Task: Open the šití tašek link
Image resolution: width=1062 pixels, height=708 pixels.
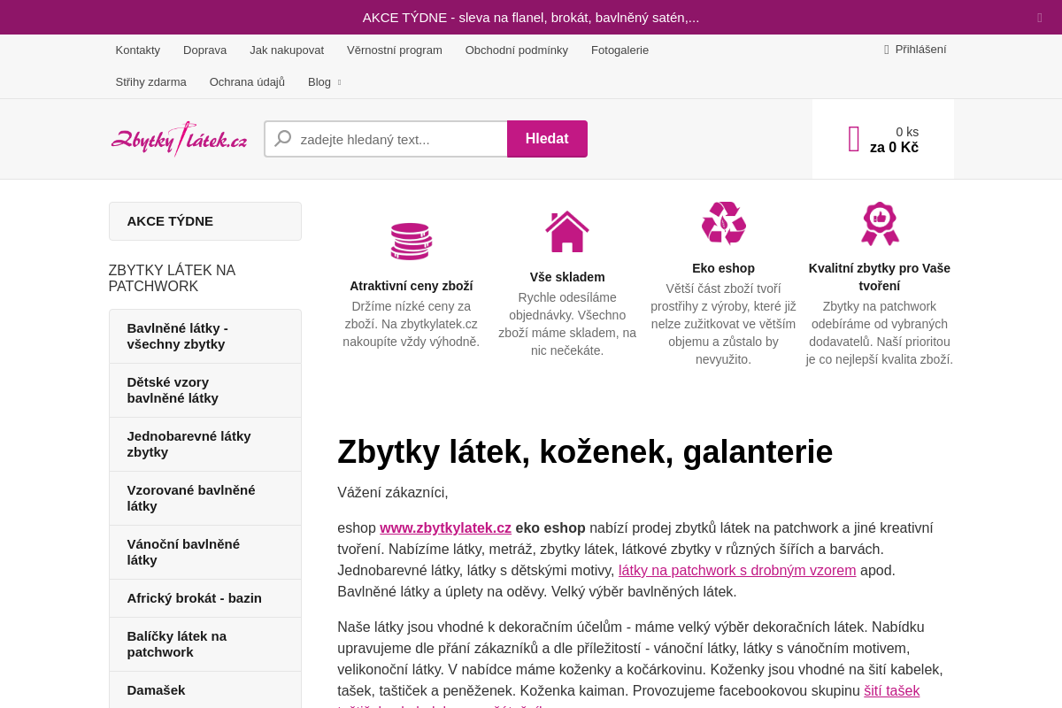Action: pos(890,690)
